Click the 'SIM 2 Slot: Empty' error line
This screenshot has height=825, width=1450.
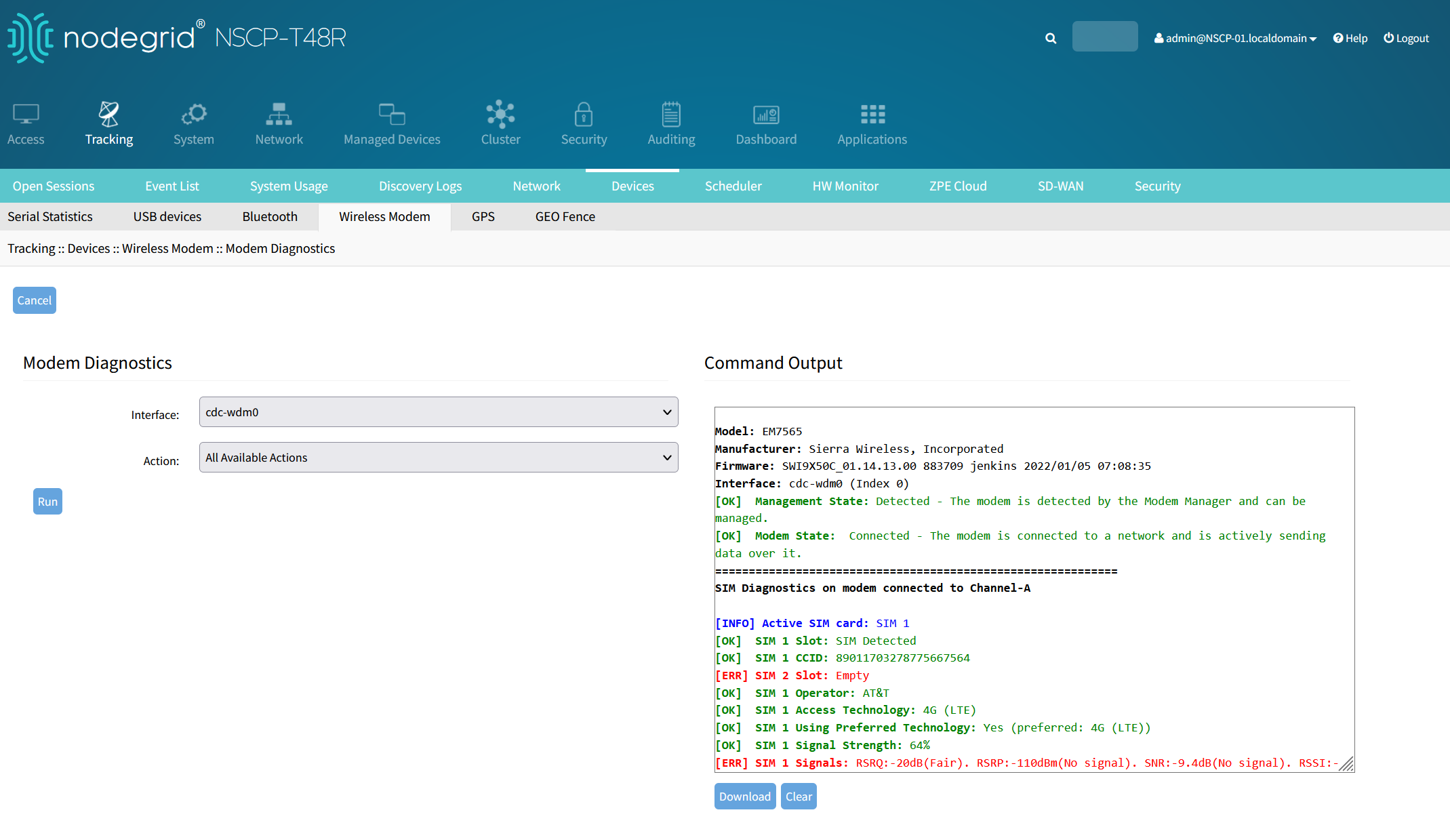792,675
